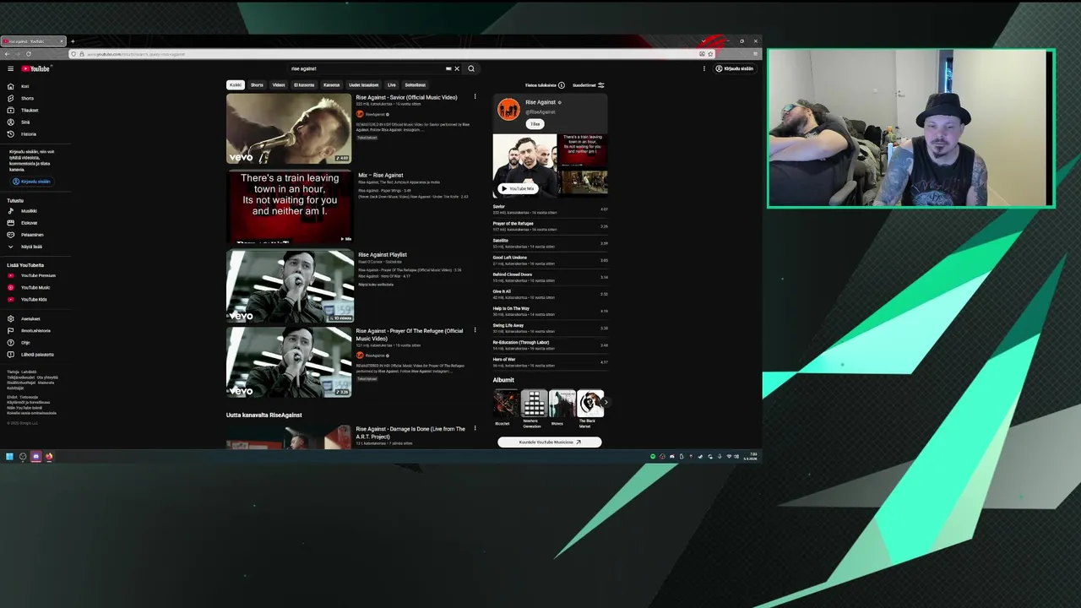This screenshot has width=1081, height=608.
Task: Click the search magnifier button
Action: tap(471, 68)
